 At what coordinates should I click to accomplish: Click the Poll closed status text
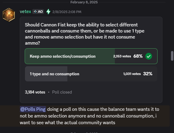pyautogui.click(x=62, y=92)
